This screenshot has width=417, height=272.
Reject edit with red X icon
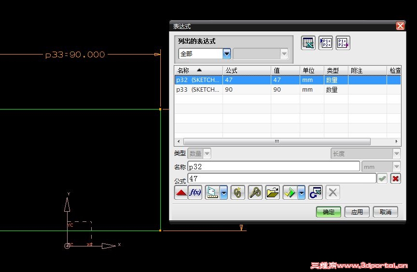coord(395,178)
